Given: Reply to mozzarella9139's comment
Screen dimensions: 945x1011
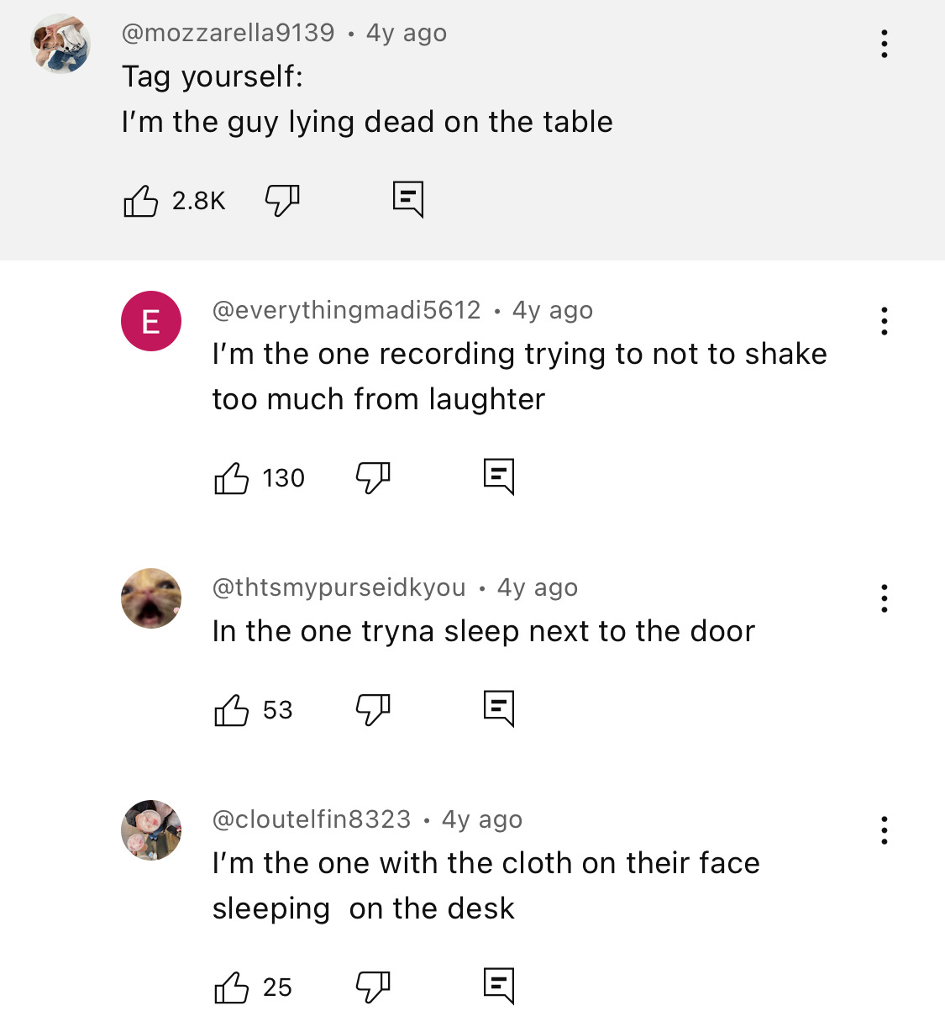Looking at the screenshot, I should (408, 199).
